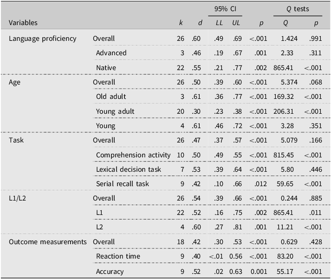The height and width of the screenshot is (279, 331).
Task: Click the Accuracy row label
Action: coord(110,272)
